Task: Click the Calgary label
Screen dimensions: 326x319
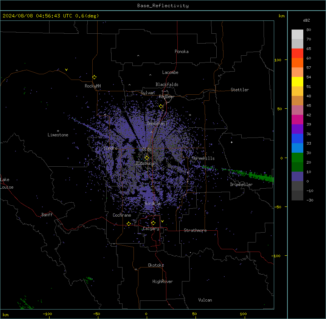Action: pyautogui.click(x=151, y=228)
